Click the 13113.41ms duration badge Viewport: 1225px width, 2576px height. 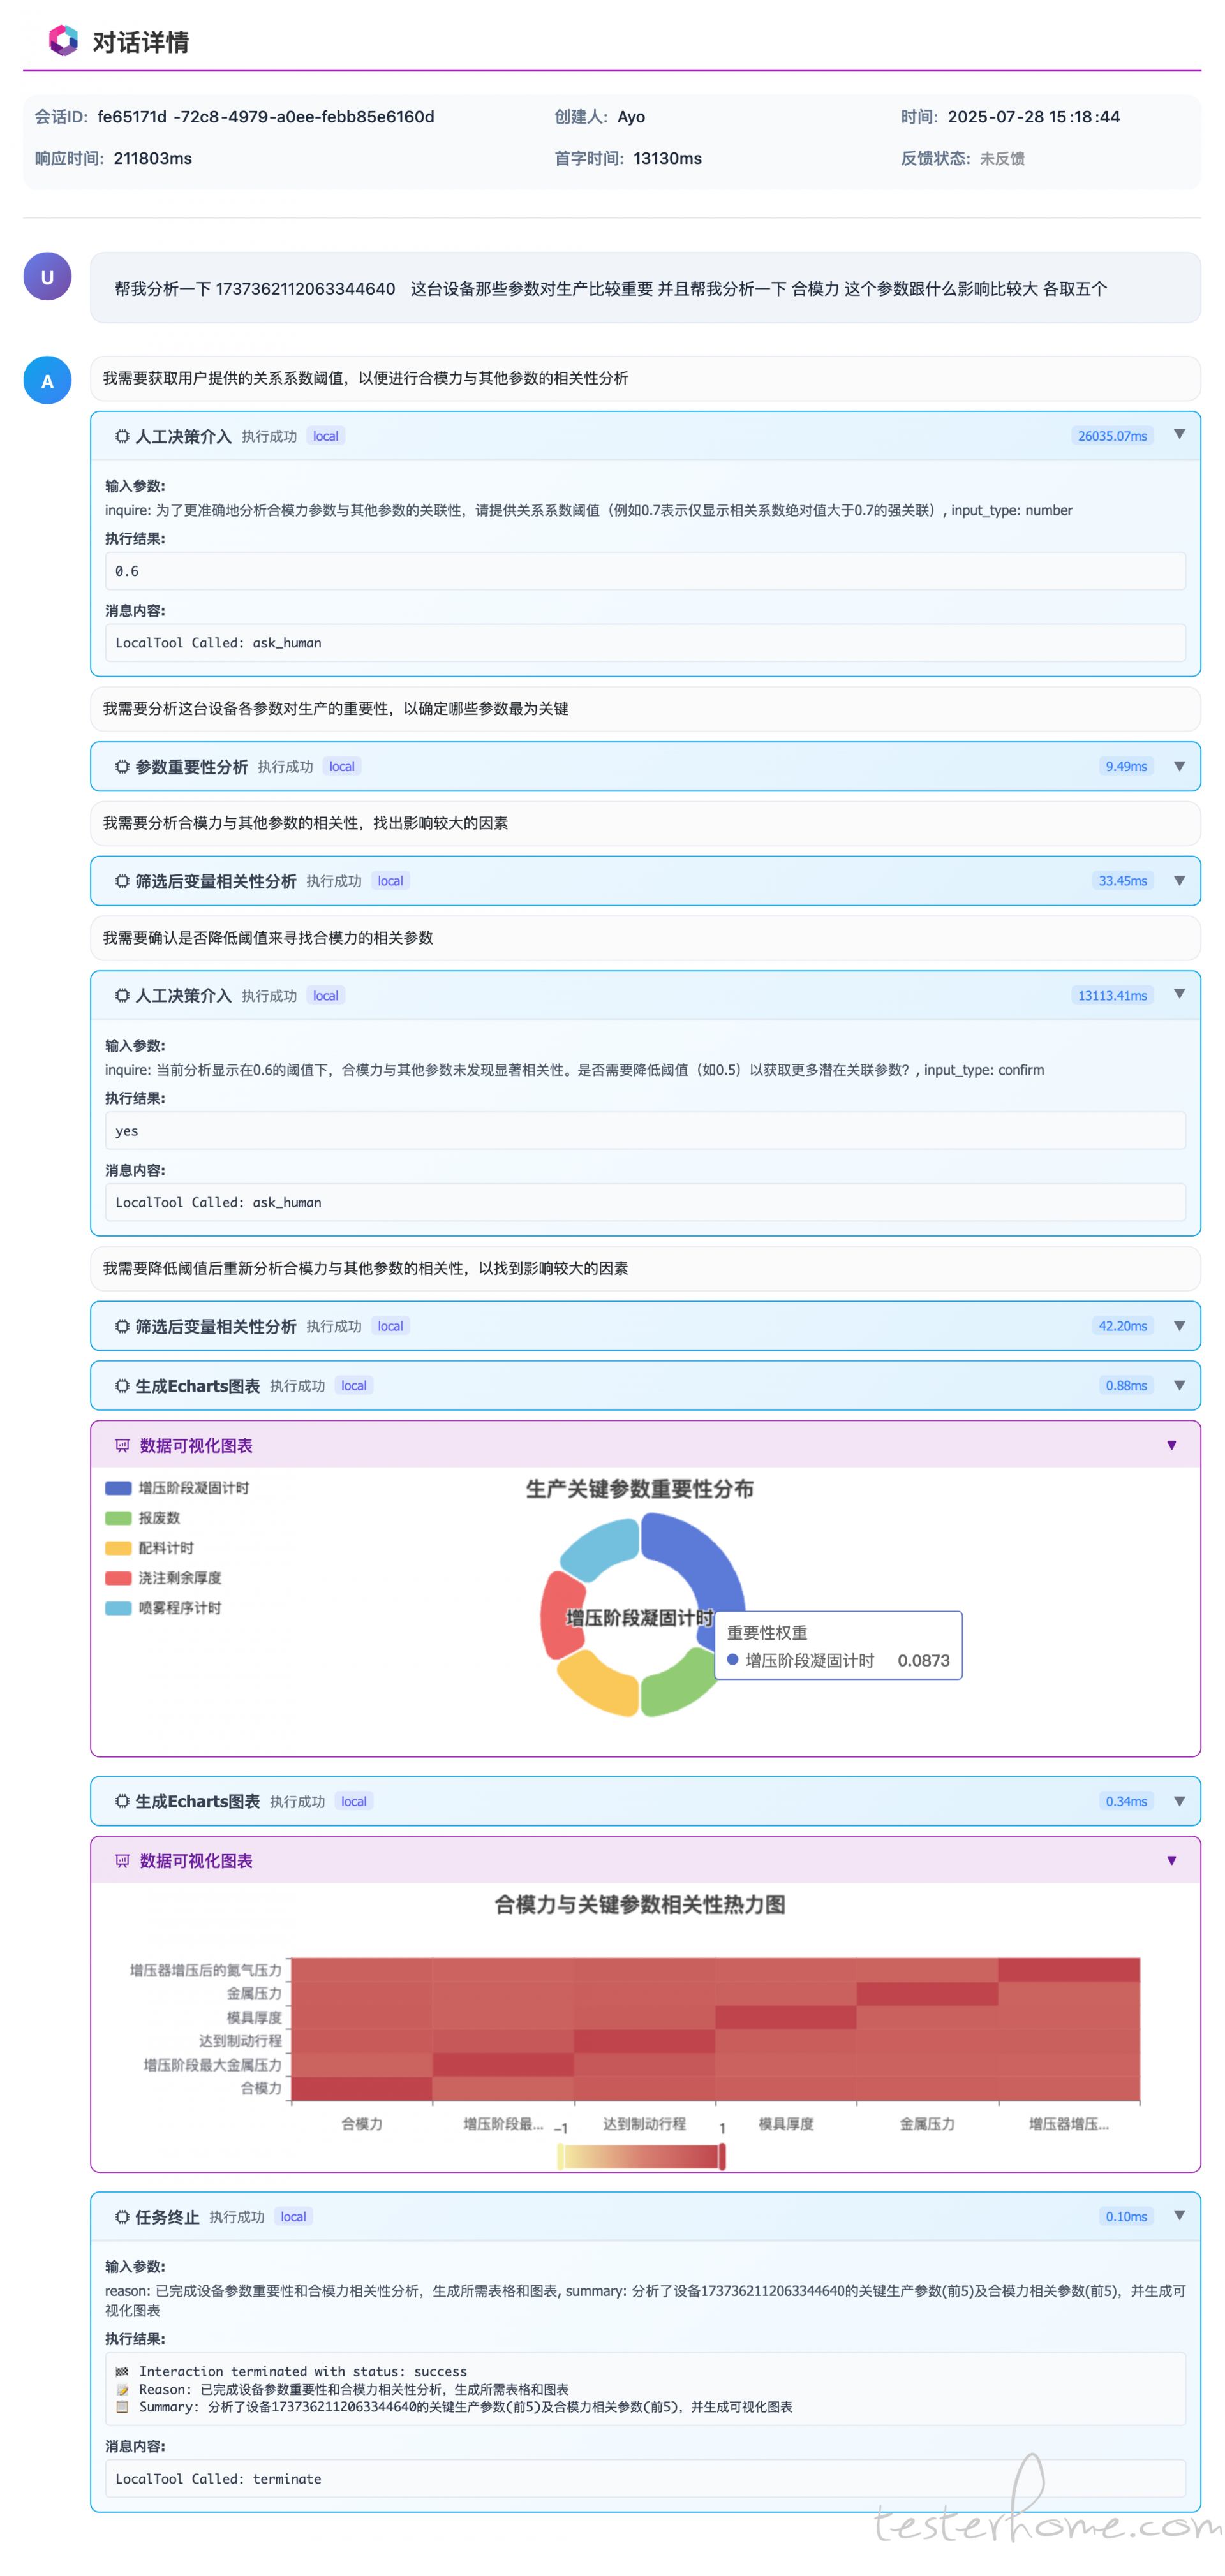pyautogui.click(x=1112, y=996)
